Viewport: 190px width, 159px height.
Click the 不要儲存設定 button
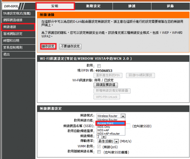(x=70, y=47)
